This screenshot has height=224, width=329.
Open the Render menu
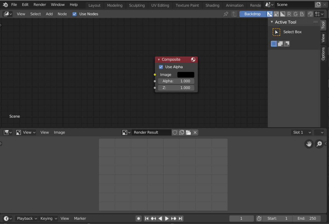click(x=40, y=5)
